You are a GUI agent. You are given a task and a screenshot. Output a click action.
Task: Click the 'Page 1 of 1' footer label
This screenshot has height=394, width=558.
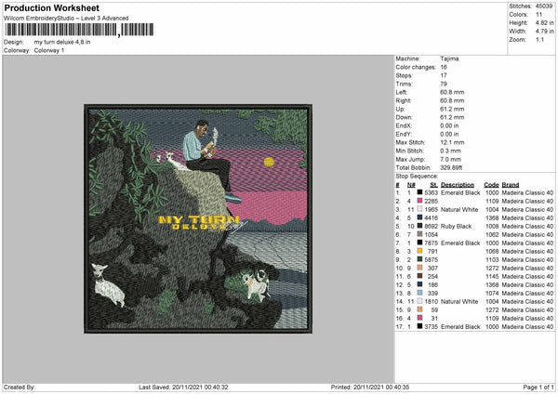(x=538, y=387)
